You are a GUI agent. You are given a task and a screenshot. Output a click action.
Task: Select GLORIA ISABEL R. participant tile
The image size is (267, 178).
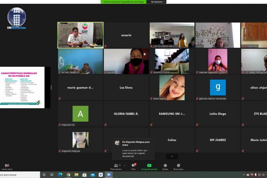coord(126,114)
